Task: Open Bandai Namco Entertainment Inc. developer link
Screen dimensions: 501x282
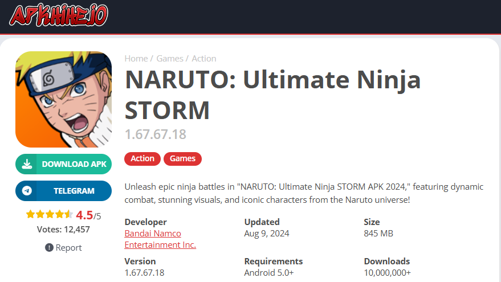Action: coord(160,239)
